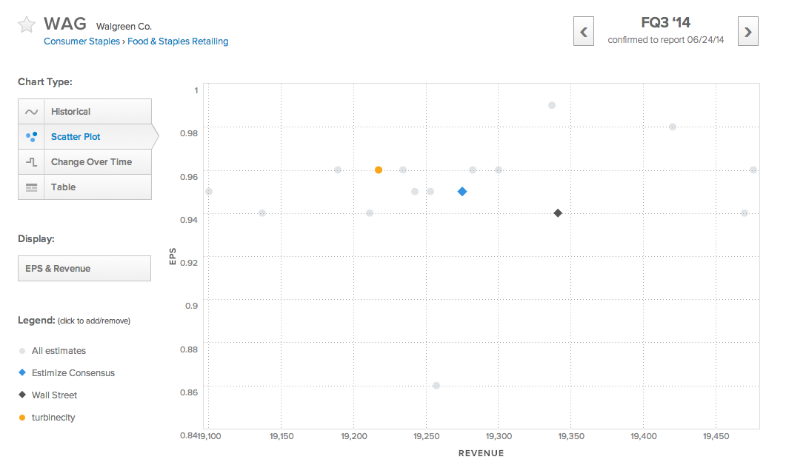786x462 pixels.
Task: Click the lowest gray estimate near 0.86
Action: click(x=436, y=385)
